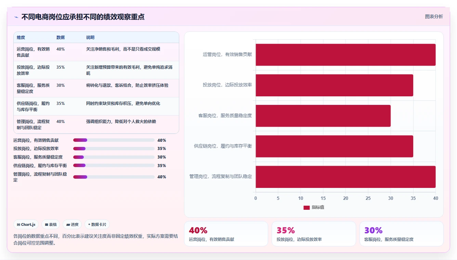Click the progress bar for 客服岗位，服务质量稳定度
The height and width of the screenshot is (260, 457).
point(114,157)
